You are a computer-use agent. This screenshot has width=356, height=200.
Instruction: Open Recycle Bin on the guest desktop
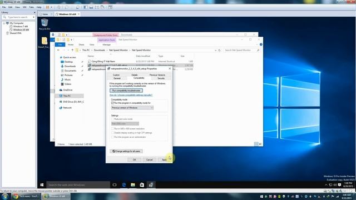44,24
